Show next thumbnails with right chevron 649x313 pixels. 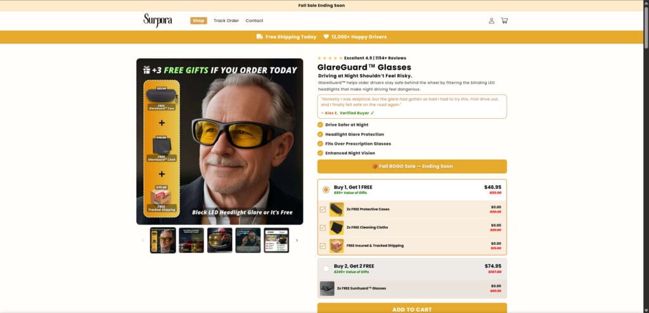[x=297, y=240]
